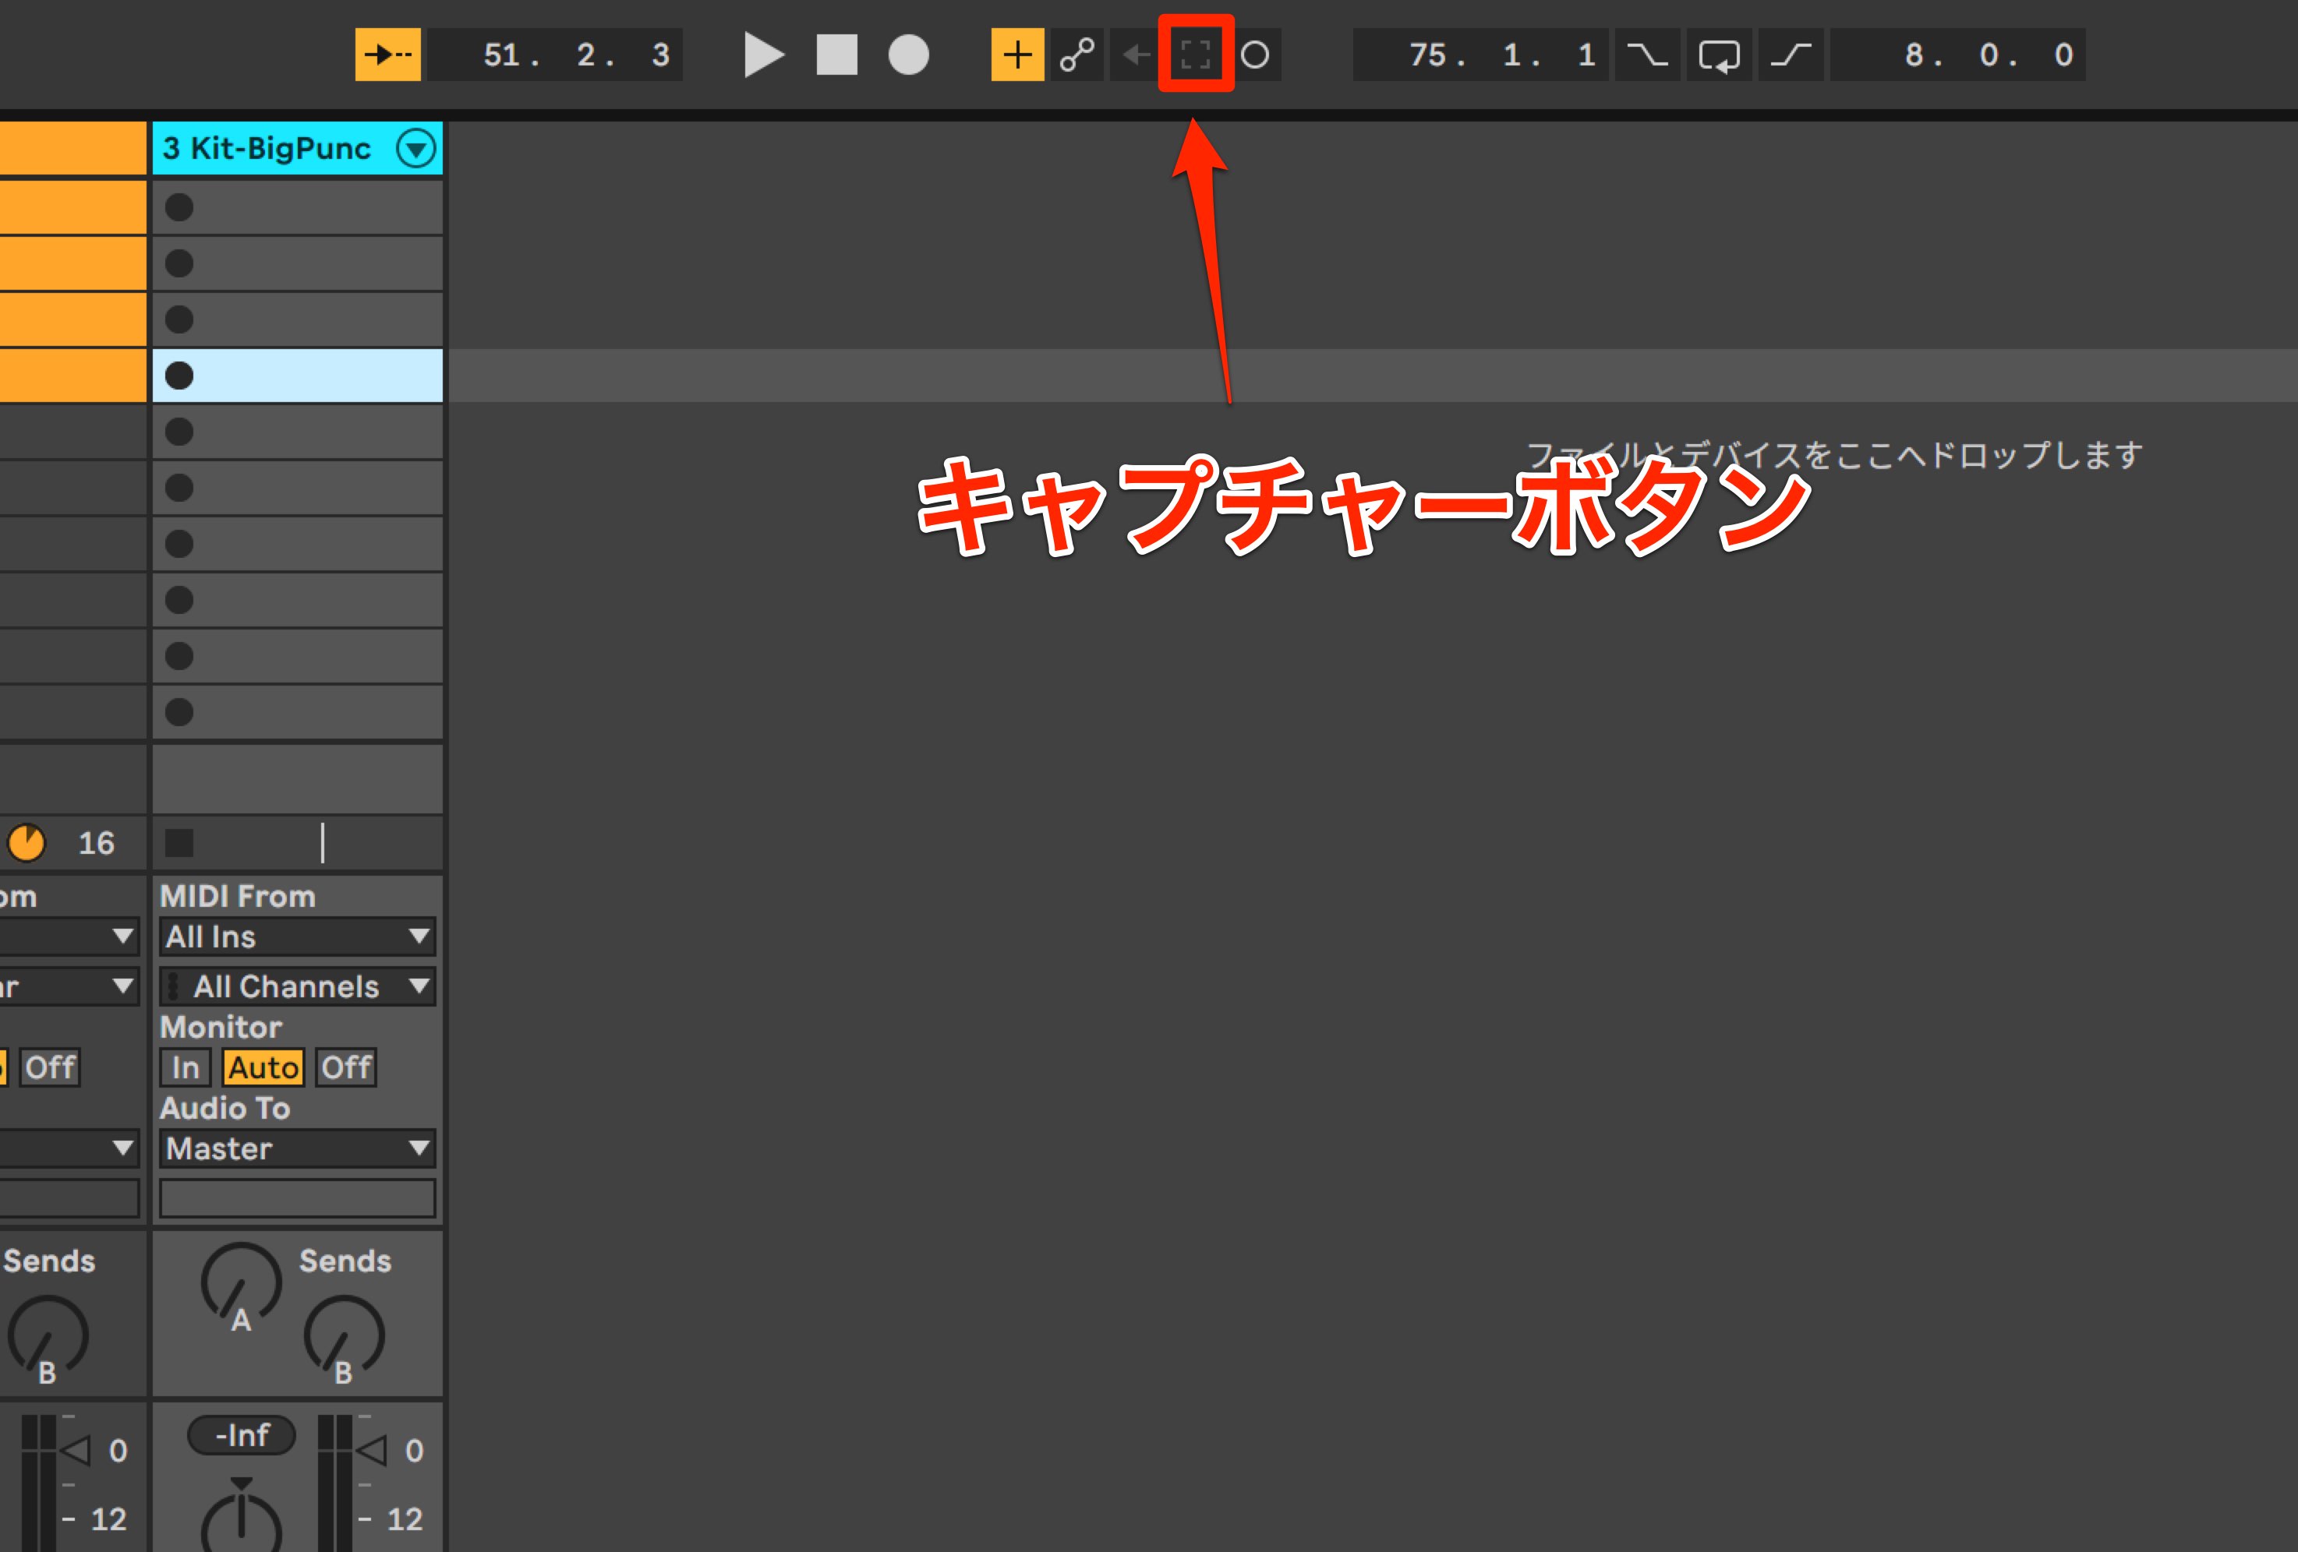The width and height of the screenshot is (2298, 1552).
Task: Start playback with the Play button
Action: 762,55
